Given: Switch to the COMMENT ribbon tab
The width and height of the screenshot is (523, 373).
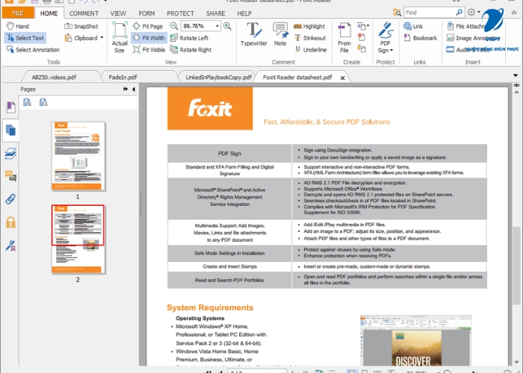Looking at the screenshot, I should (x=84, y=13).
